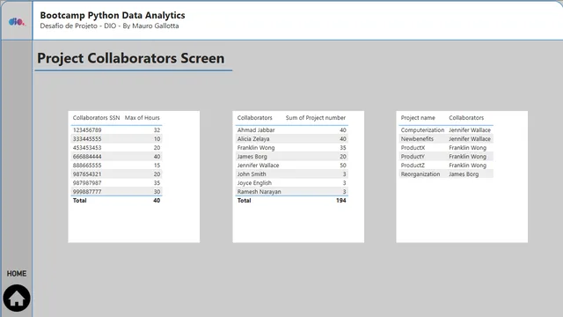Click hours value 15 for 888665555
Viewport: 563px width, 317px height.
pyautogui.click(x=157, y=166)
